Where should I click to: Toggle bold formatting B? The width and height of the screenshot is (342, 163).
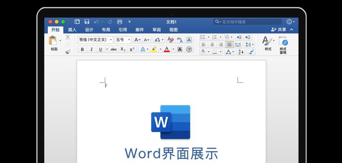coord(82,49)
